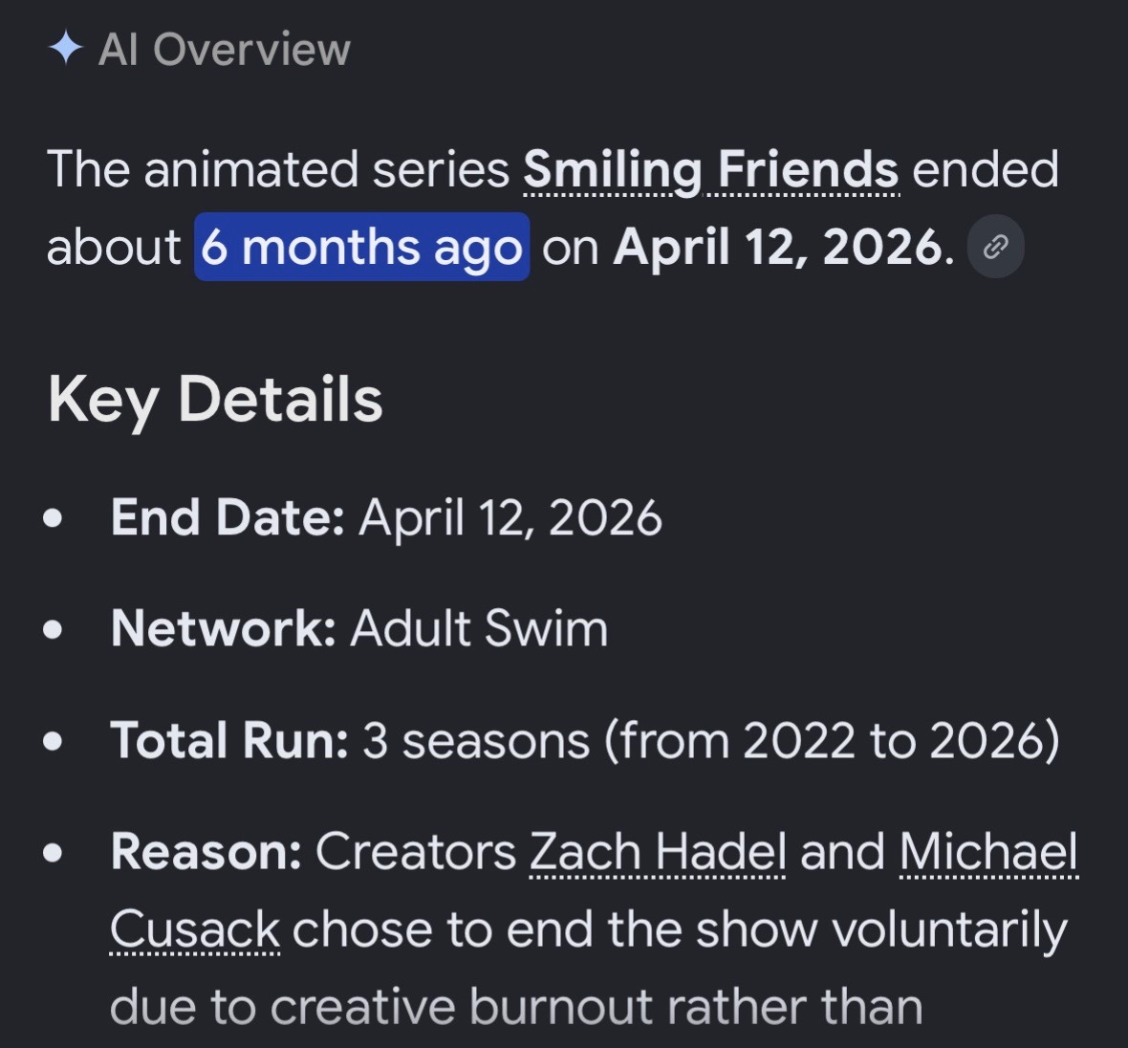This screenshot has width=1128, height=1048.
Task: Open the Zach Hadel link
Action: tap(658, 852)
